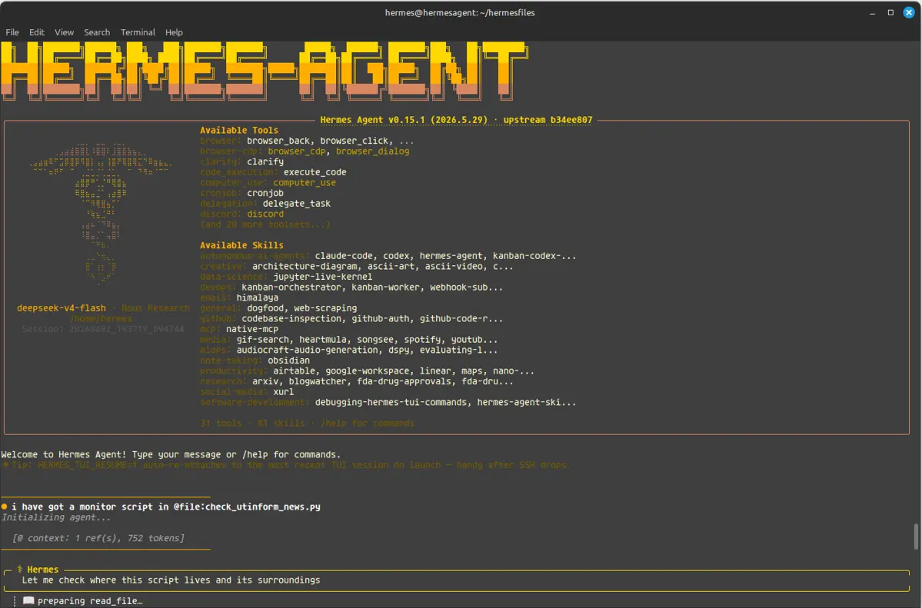
Task: Click 'deepseek-v4-flash' model name
Action: (62, 308)
